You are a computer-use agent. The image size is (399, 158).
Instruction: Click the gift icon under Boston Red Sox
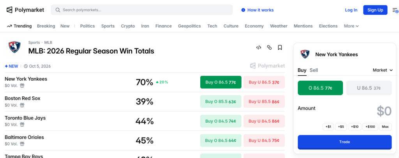click(x=22, y=105)
